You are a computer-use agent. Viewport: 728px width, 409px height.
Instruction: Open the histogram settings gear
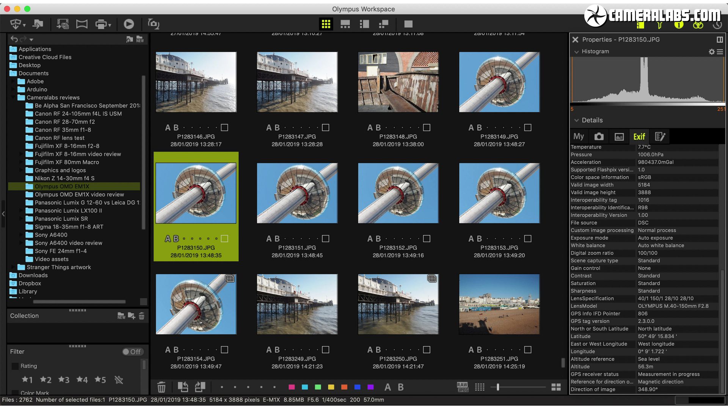tap(711, 52)
